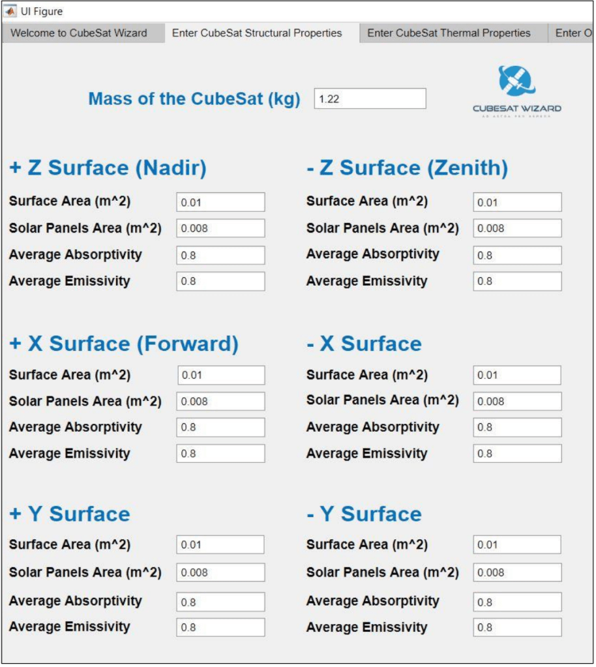Screen dimensions: 596x667
Task: Click -Y Surface Average Emissivity field
Action: pos(518,628)
